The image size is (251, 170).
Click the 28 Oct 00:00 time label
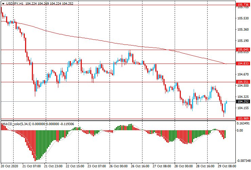[184, 166]
